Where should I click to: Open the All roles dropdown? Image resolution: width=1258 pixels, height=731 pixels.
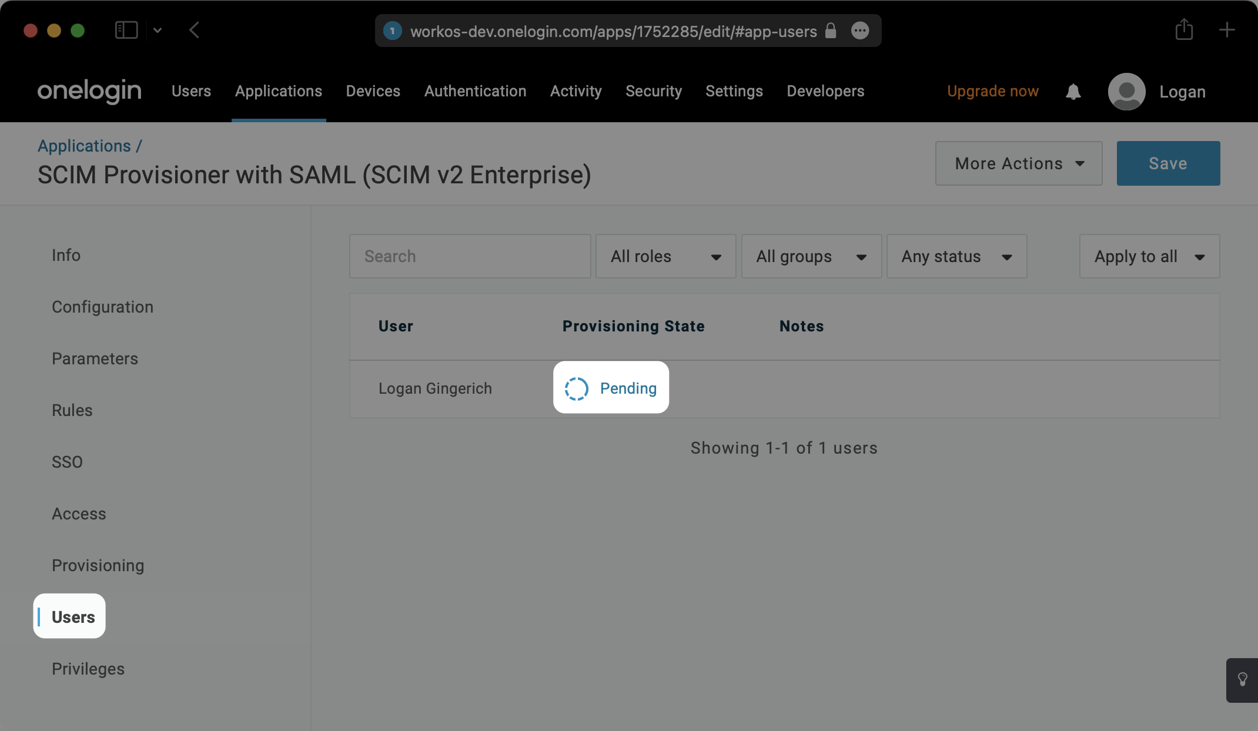click(x=665, y=256)
